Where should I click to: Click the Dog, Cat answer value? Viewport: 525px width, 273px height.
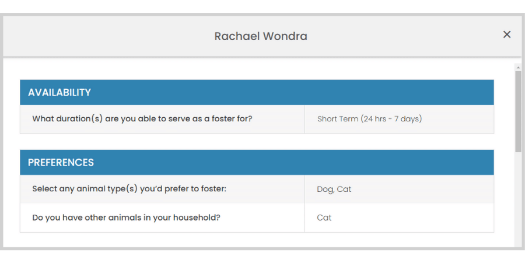point(334,189)
